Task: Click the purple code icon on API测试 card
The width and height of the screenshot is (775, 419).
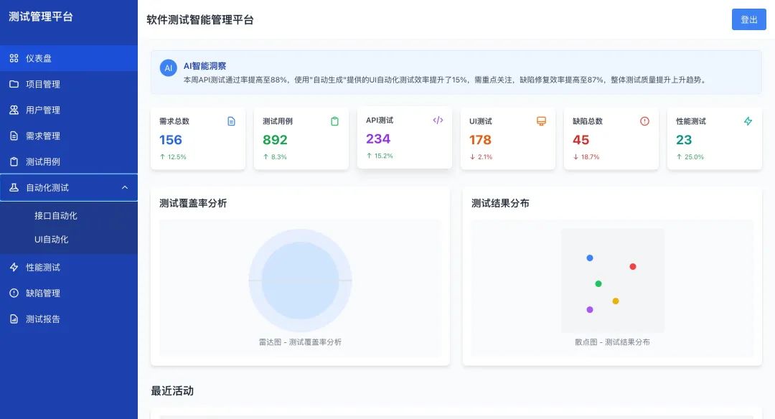Action: click(x=438, y=120)
